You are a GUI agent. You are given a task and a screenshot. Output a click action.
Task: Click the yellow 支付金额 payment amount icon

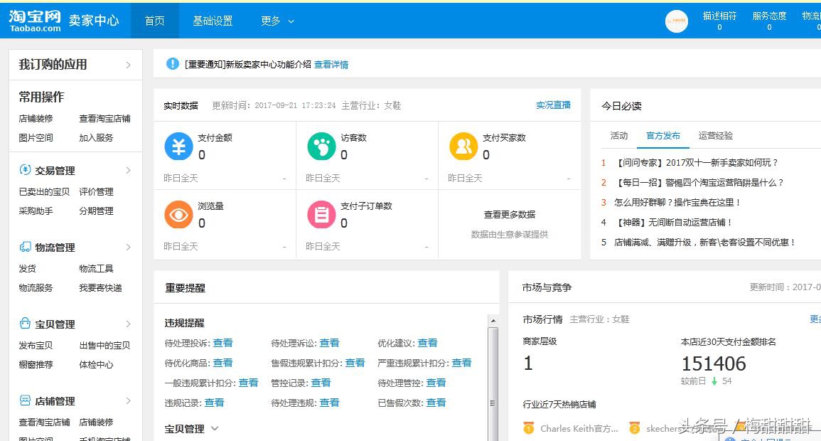(179, 147)
